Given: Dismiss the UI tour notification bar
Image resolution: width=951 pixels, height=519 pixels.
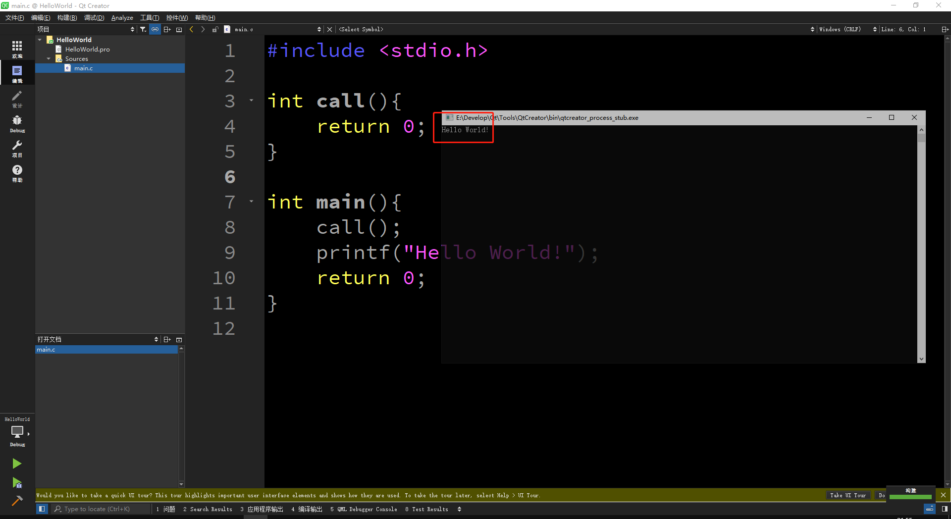Looking at the screenshot, I should pos(943,495).
